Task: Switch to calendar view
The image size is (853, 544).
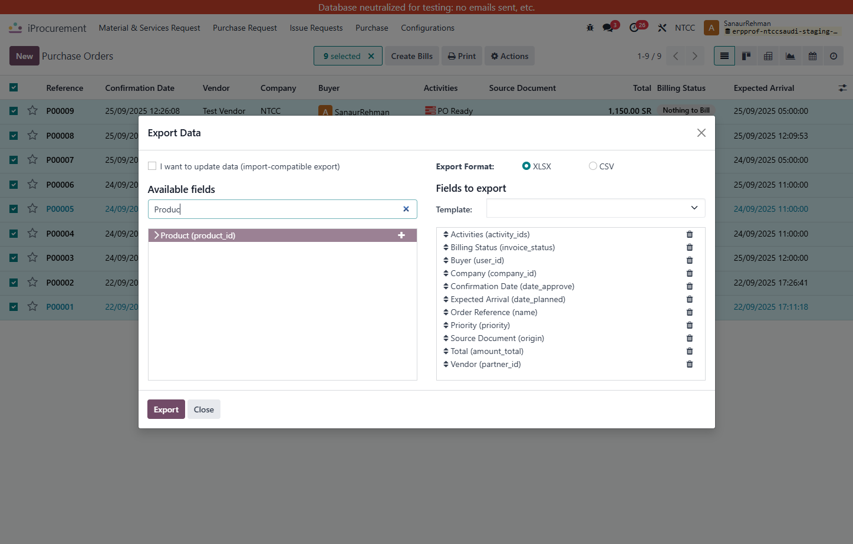Action: (x=812, y=56)
